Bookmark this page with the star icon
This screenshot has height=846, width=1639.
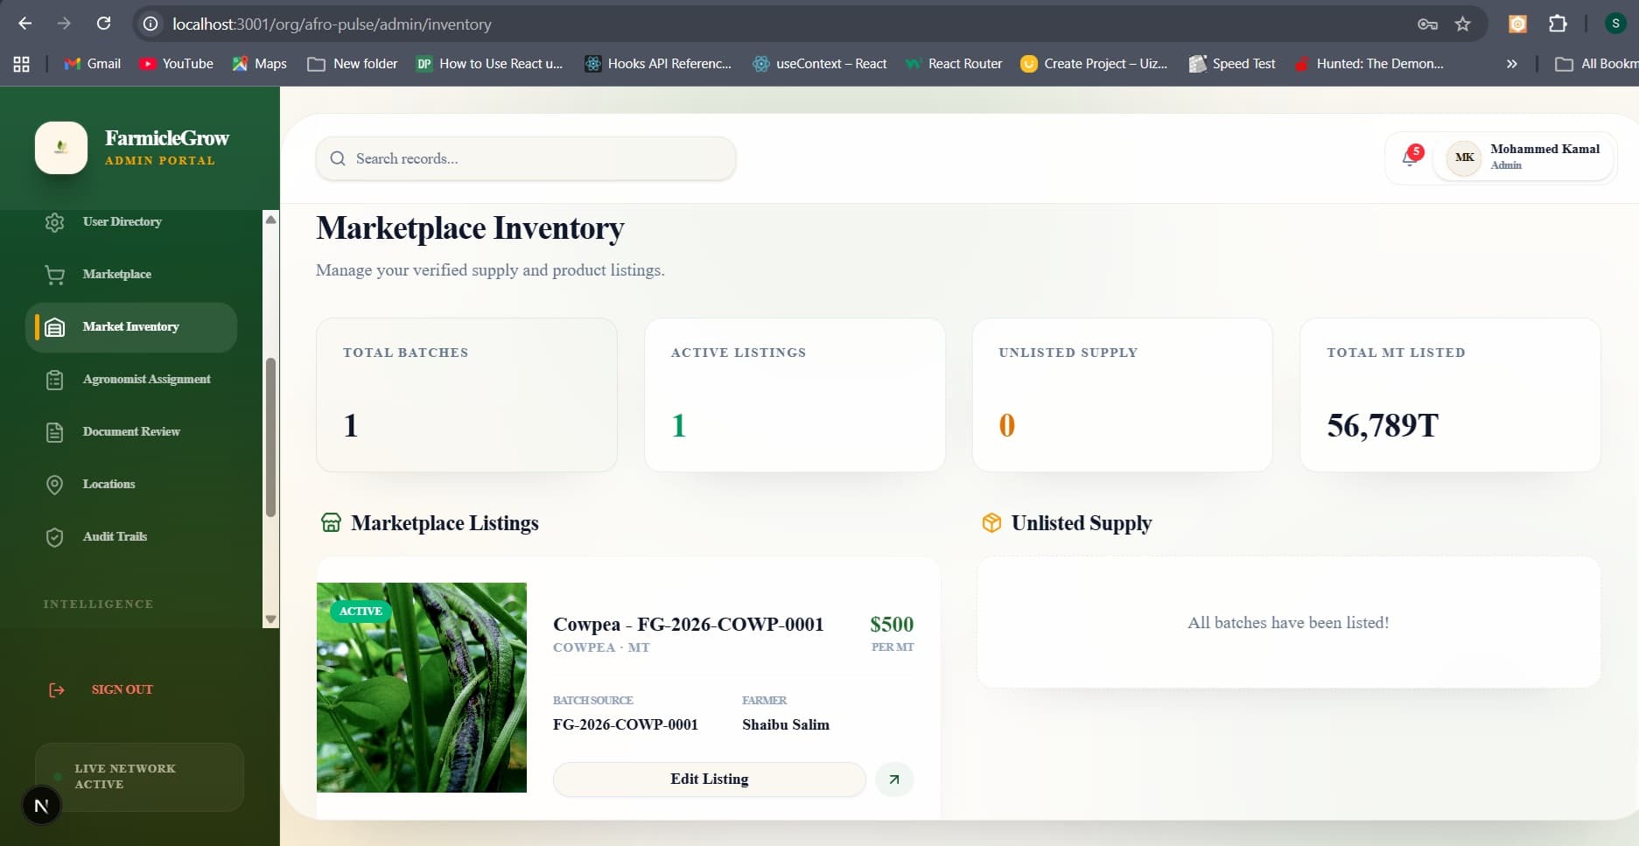(1462, 24)
